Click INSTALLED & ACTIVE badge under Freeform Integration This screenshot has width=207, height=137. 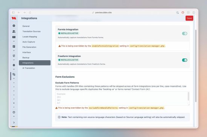point(68,60)
